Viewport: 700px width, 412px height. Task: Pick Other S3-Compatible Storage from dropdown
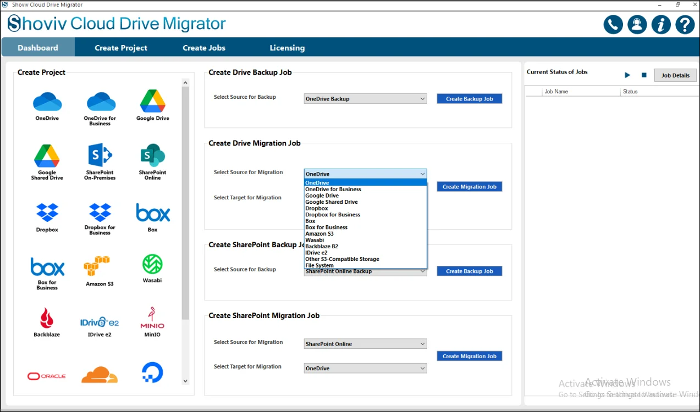(x=366, y=259)
